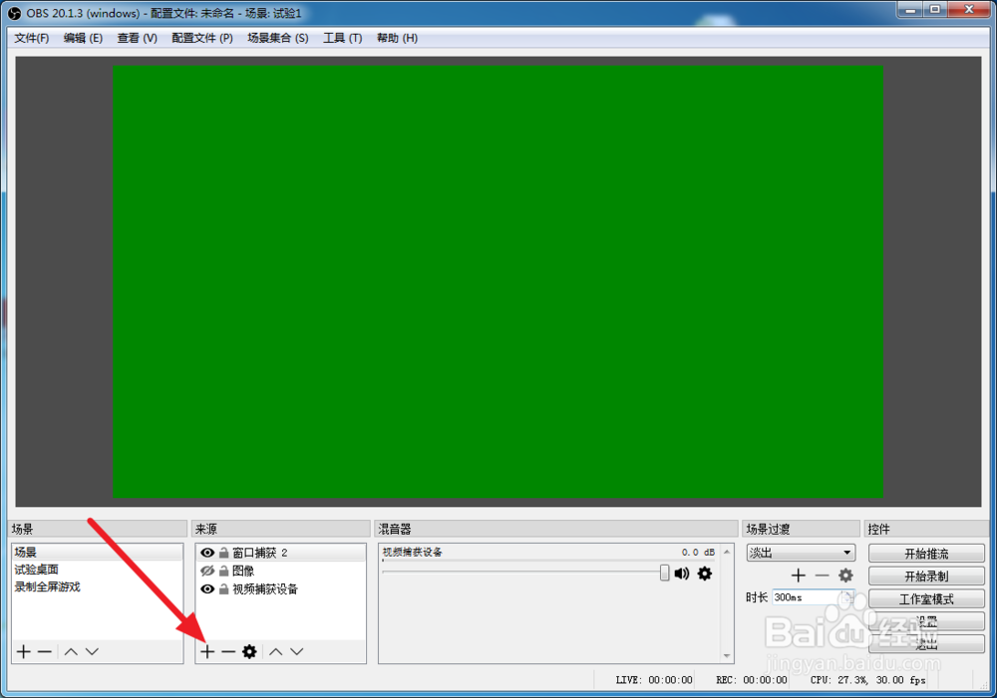Click the CPU usage status text
This screenshot has width=997, height=698.
point(868,680)
